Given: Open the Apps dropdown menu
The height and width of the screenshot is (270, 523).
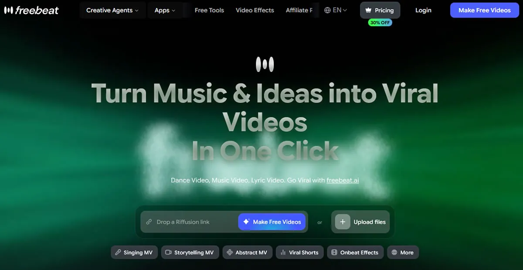Looking at the screenshot, I should (165, 10).
